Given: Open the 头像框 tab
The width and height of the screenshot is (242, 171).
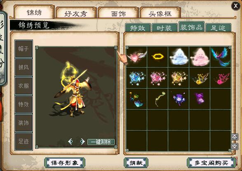Looking at the screenshot, I should click(x=160, y=13).
